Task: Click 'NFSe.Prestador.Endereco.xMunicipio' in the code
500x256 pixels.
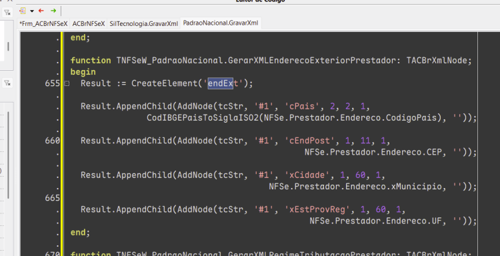Action: click(x=355, y=187)
